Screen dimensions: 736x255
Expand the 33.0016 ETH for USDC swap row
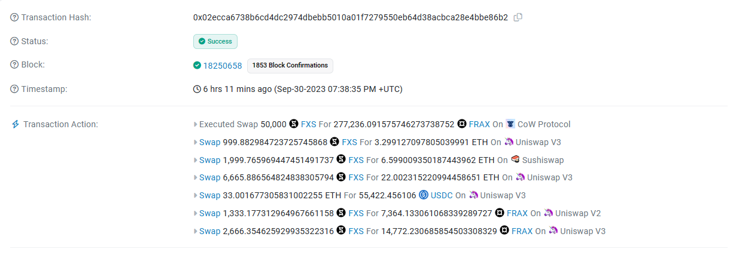[195, 195]
